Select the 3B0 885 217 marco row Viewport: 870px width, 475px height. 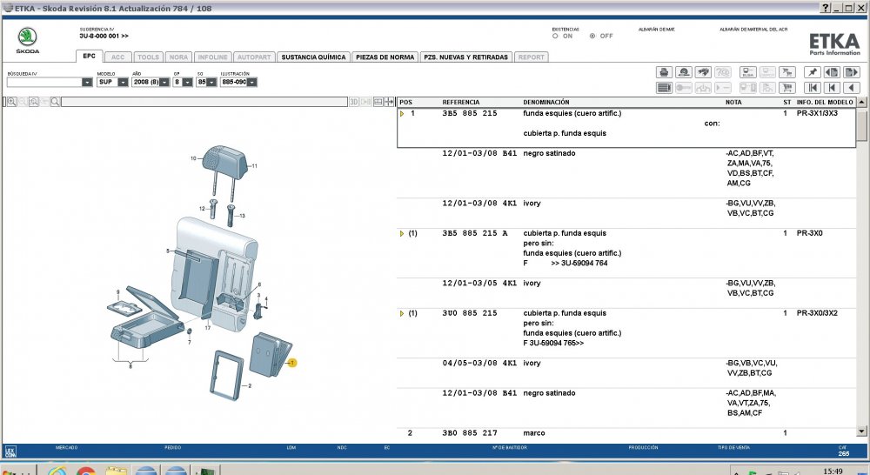point(626,433)
